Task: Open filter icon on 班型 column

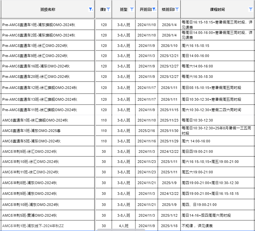Action: pos(132,9)
